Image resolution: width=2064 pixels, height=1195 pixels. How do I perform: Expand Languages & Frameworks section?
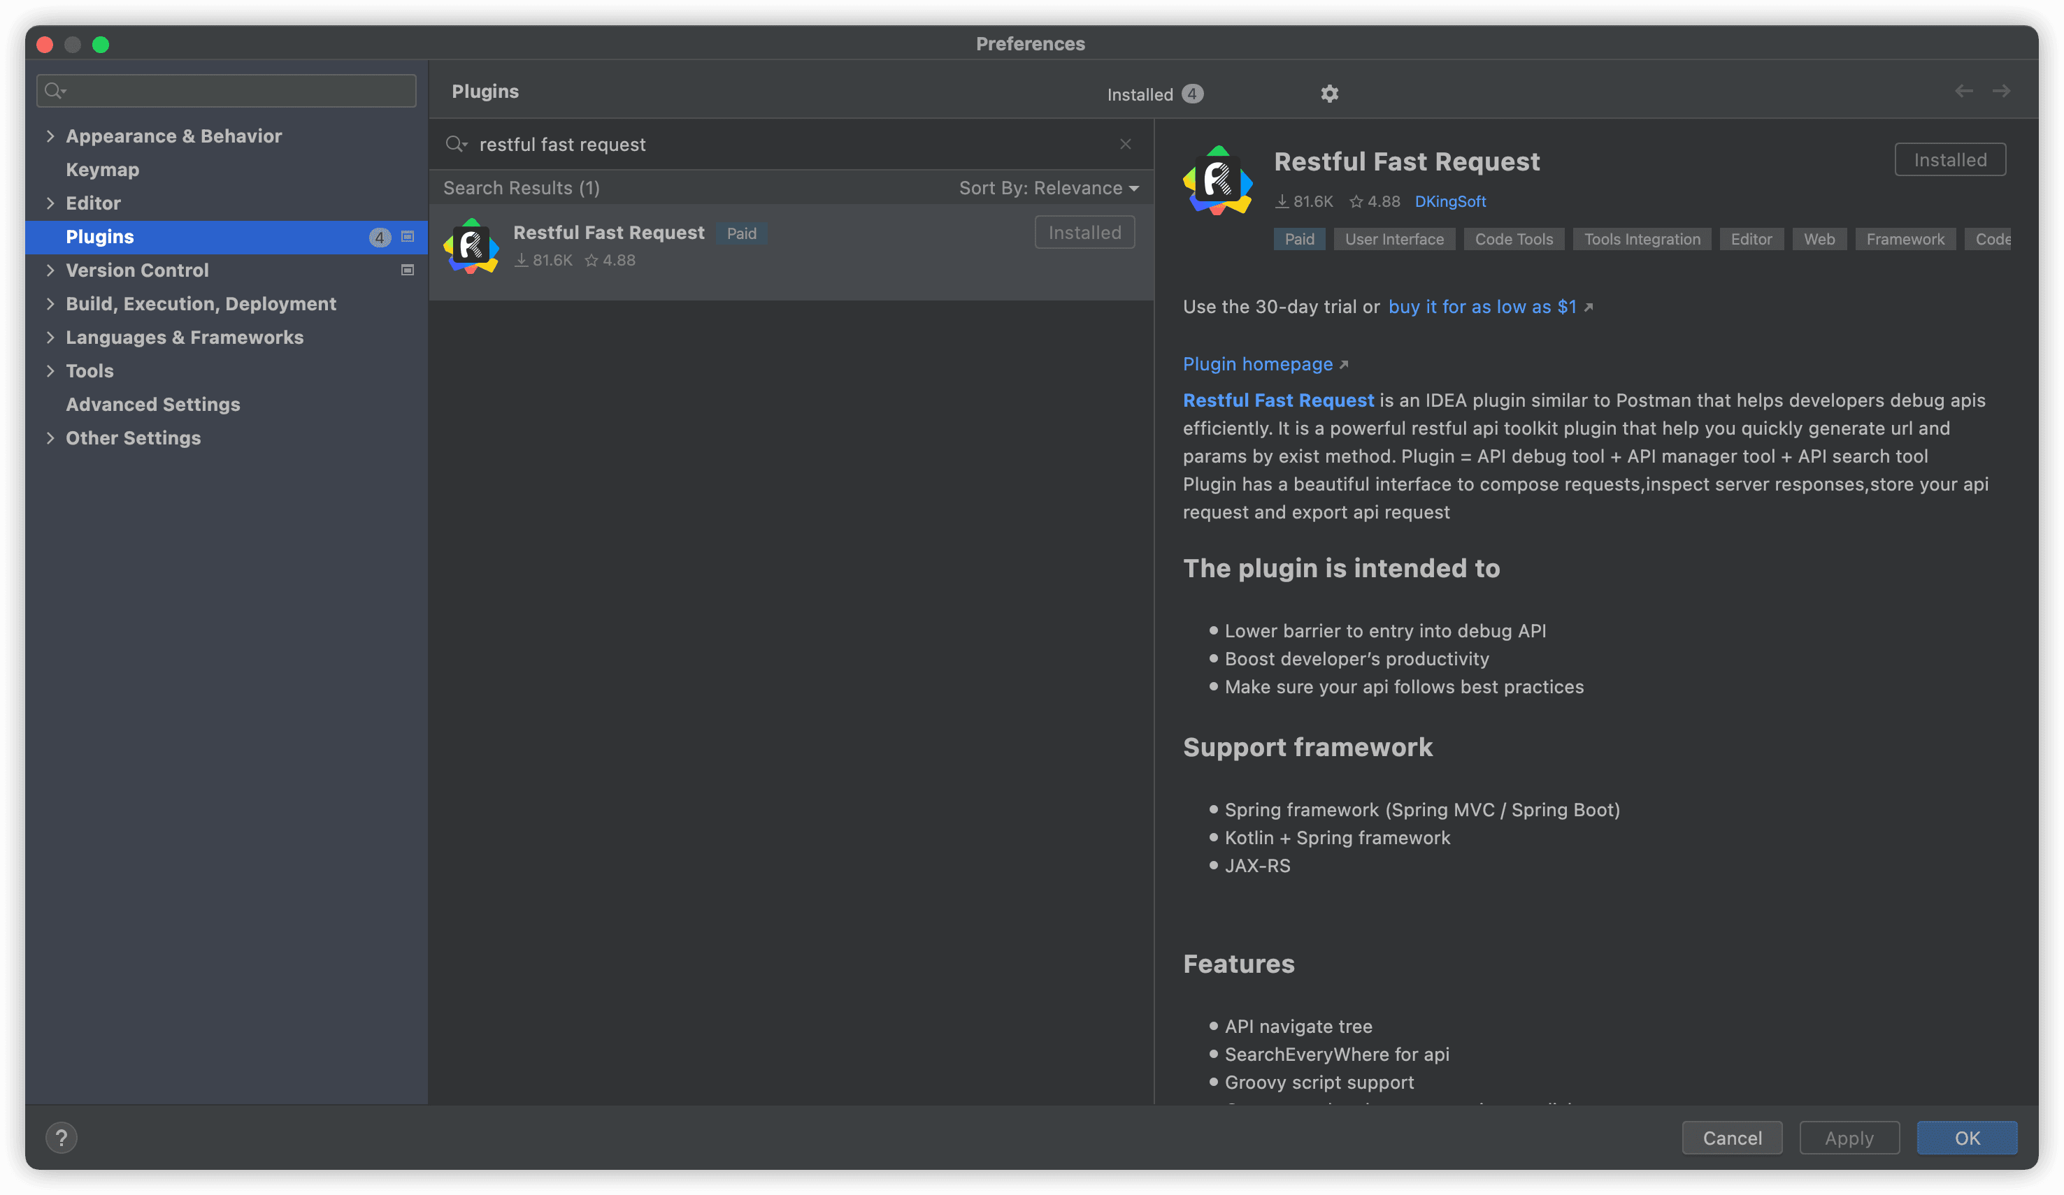51,338
